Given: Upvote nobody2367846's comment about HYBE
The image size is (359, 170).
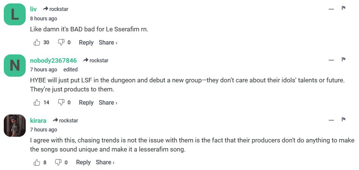Looking at the screenshot, I should point(37,102).
